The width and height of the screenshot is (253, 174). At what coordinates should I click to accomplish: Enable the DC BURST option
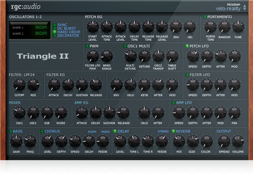(x=54, y=28)
